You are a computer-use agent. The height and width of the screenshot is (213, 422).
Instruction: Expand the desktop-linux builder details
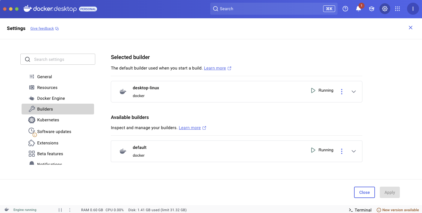pos(353,92)
